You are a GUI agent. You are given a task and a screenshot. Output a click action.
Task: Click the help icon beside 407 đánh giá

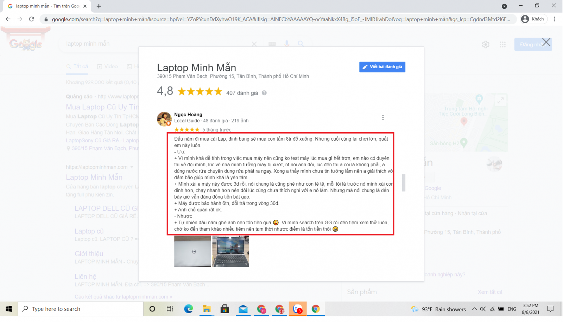(x=264, y=93)
